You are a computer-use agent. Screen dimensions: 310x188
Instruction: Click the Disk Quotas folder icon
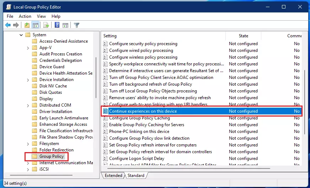pyautogui.click(x=34, y=92)
